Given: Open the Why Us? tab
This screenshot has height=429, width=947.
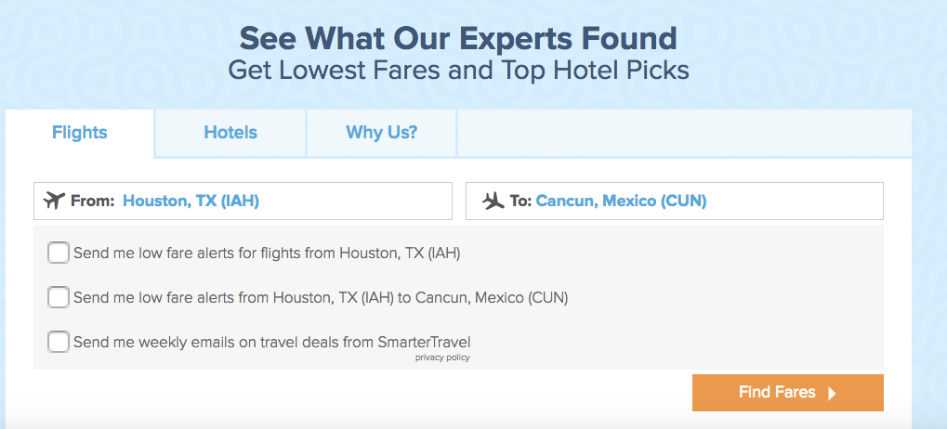Looking at the screenshot, I should click(x=381, y=133).
